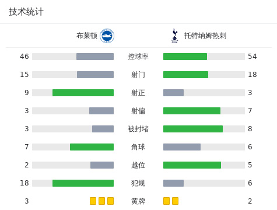
Task: Click Brighton's green fouls bar
Action: (83, 183)
